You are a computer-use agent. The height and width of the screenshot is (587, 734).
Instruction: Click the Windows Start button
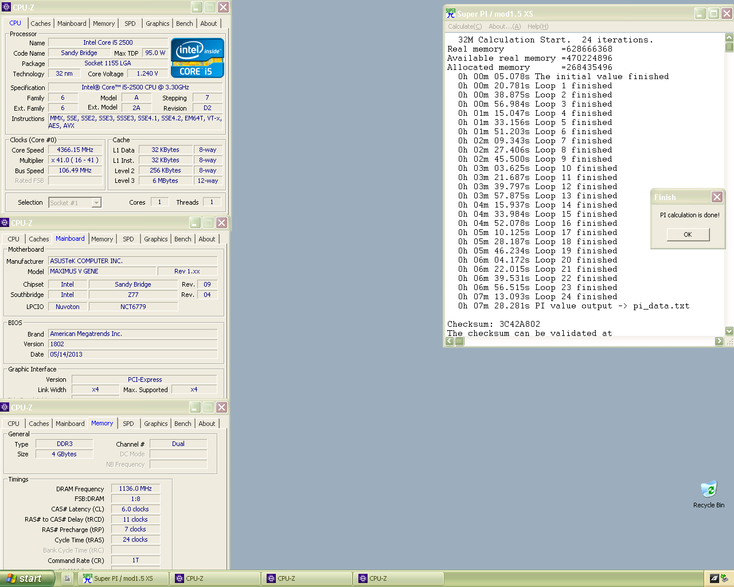(x=26, y=578)
